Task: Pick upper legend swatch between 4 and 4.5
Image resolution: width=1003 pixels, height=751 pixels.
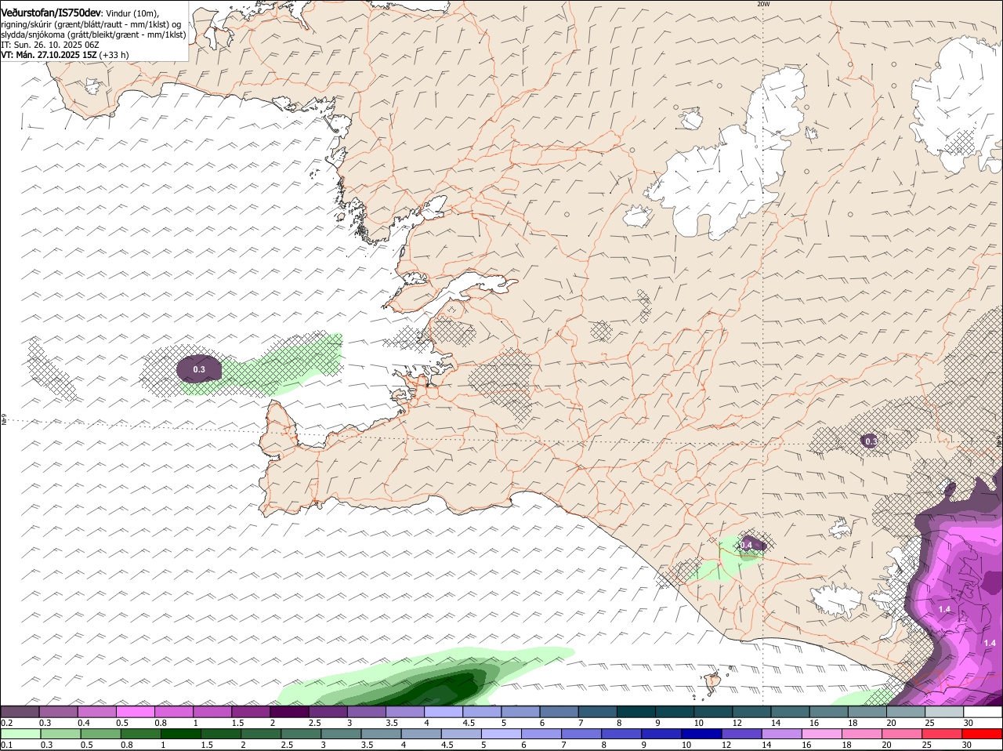Action: point(444,711)
